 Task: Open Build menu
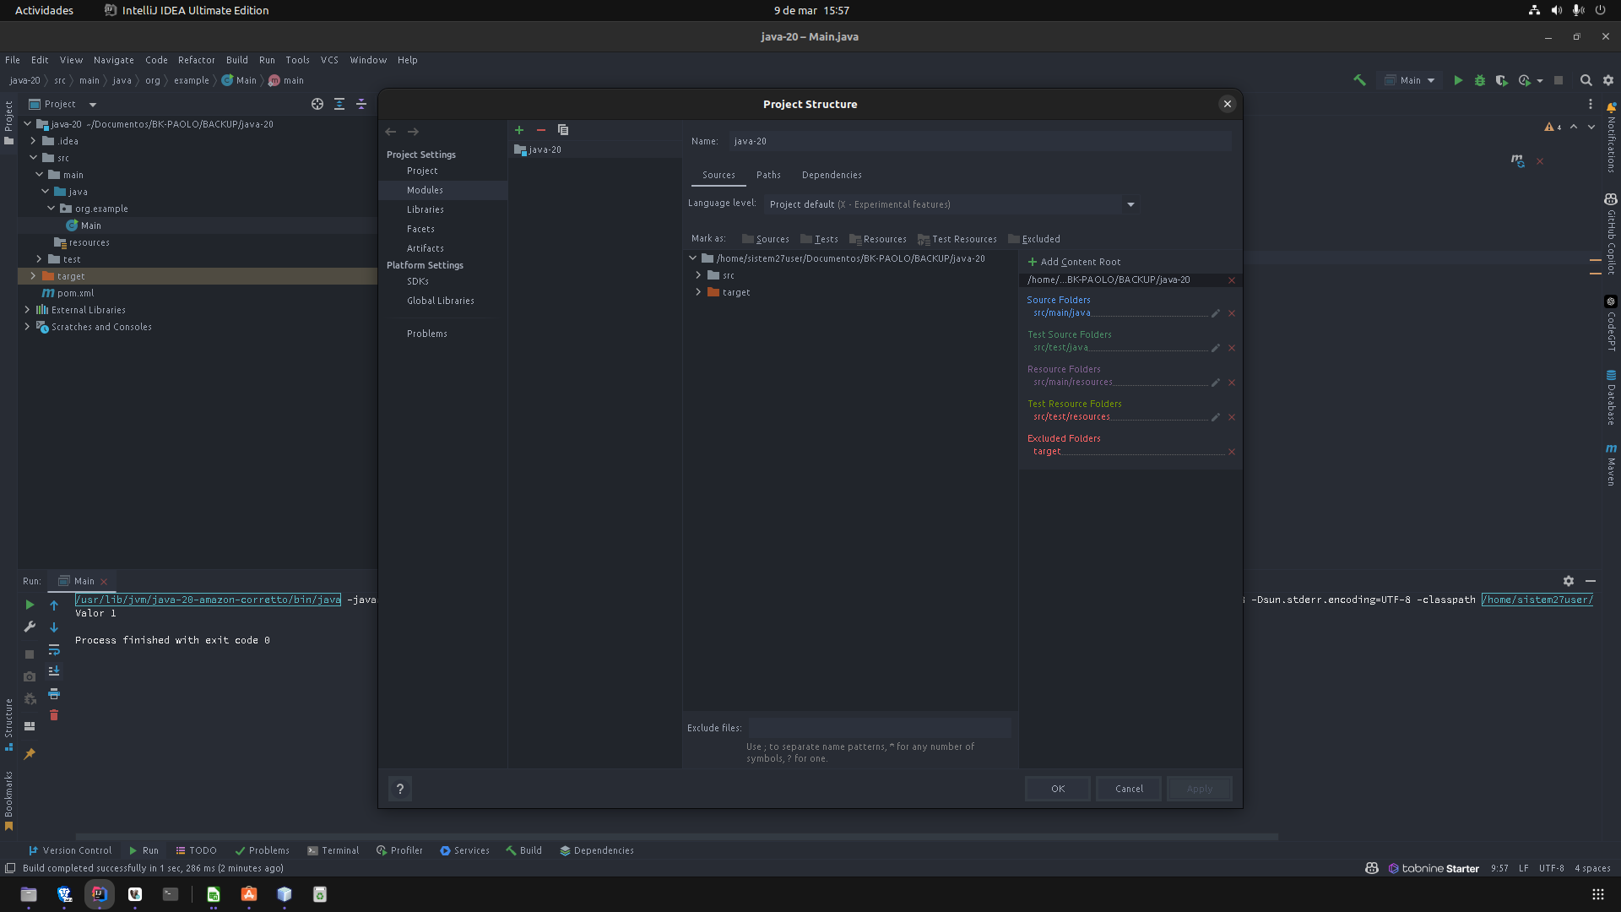pyautogui.click(x=237, y=60)
